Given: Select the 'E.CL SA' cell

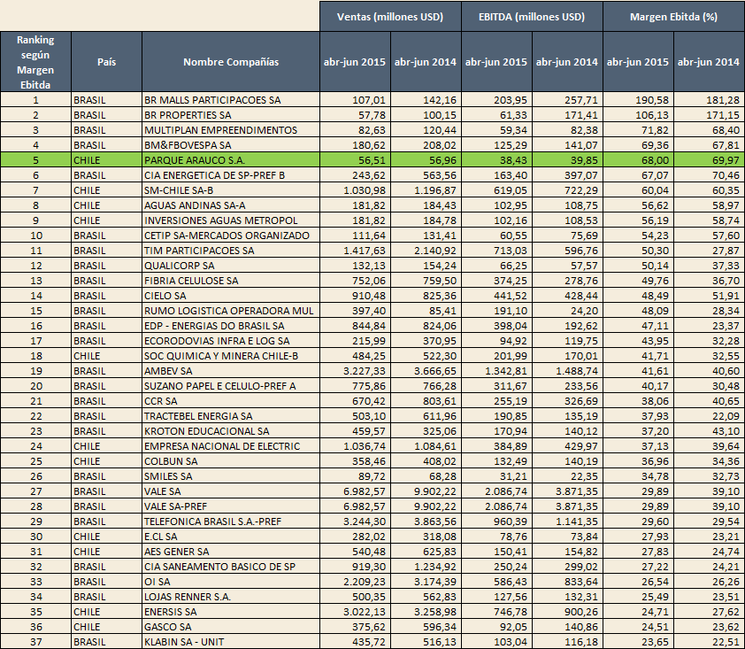Looking at the screenshot, I should 231,537.
